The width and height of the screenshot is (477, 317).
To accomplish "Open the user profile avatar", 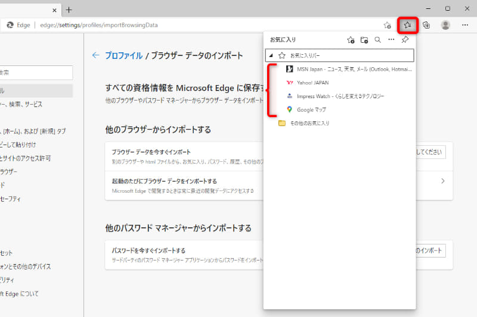I will tap(445, 25).
